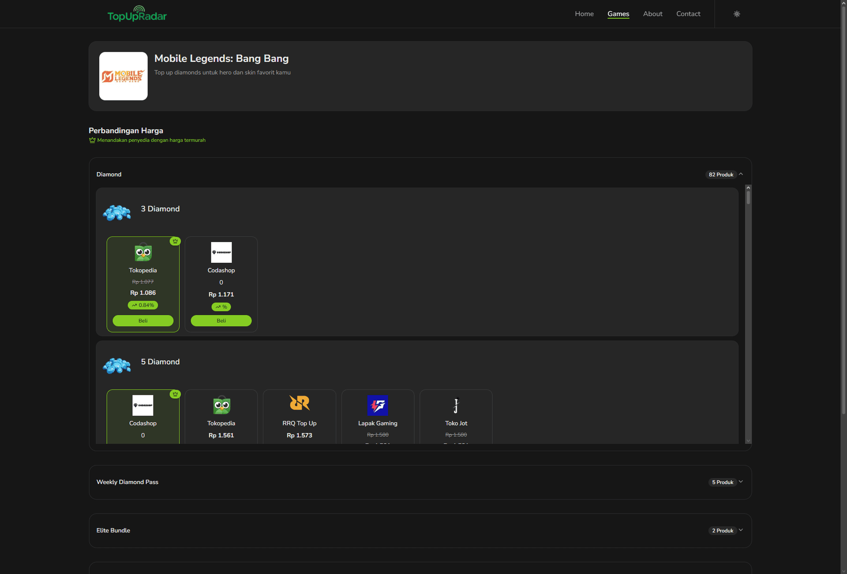Image resolution: width=847 pixels, height=574 pixels.
Task: Open the About page
Action: tap(652, 14)
